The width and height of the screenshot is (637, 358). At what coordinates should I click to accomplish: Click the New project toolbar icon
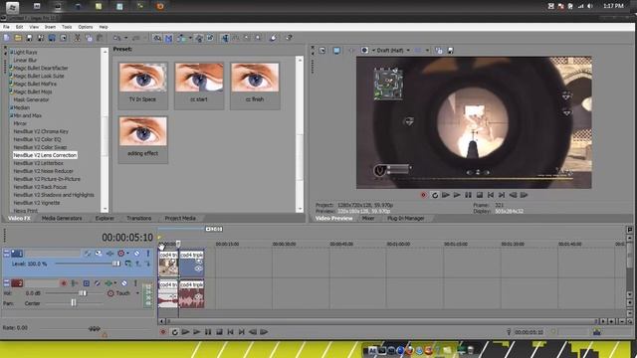7,38
